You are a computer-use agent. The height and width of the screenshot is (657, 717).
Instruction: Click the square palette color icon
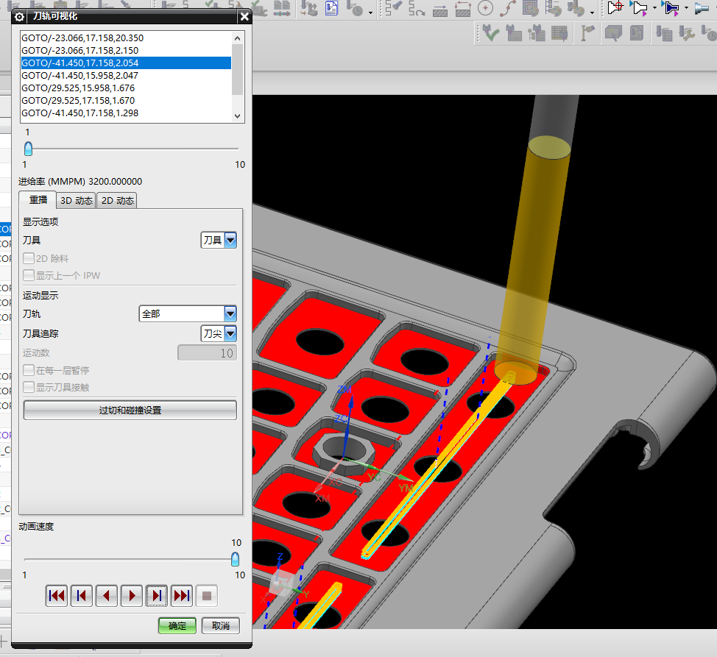[531, 8]
